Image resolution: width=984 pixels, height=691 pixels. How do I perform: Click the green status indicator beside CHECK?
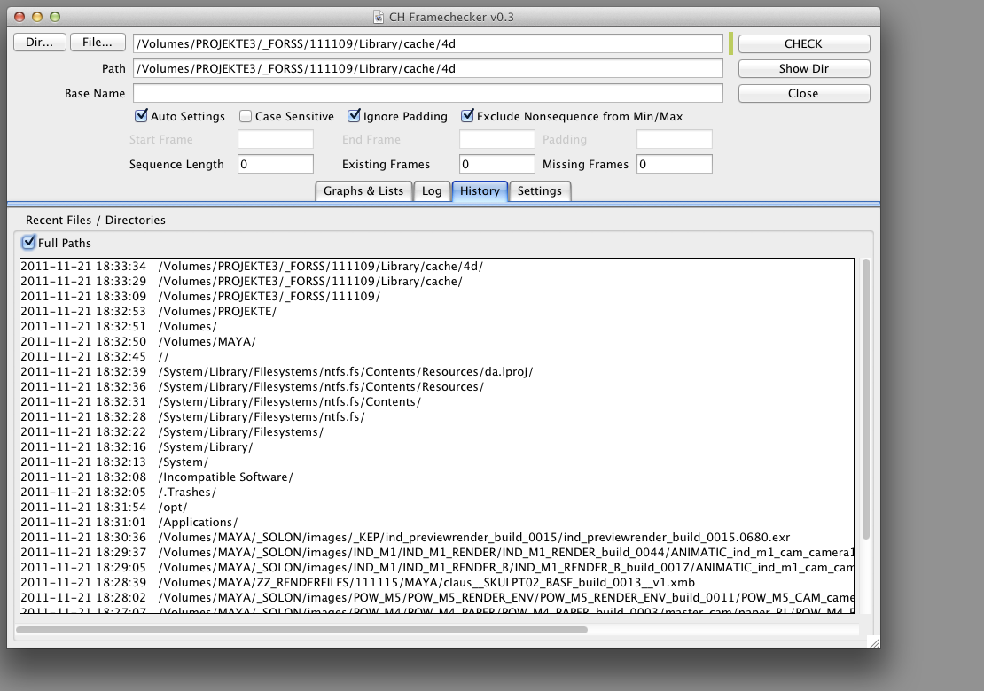(x=731, y=44)
